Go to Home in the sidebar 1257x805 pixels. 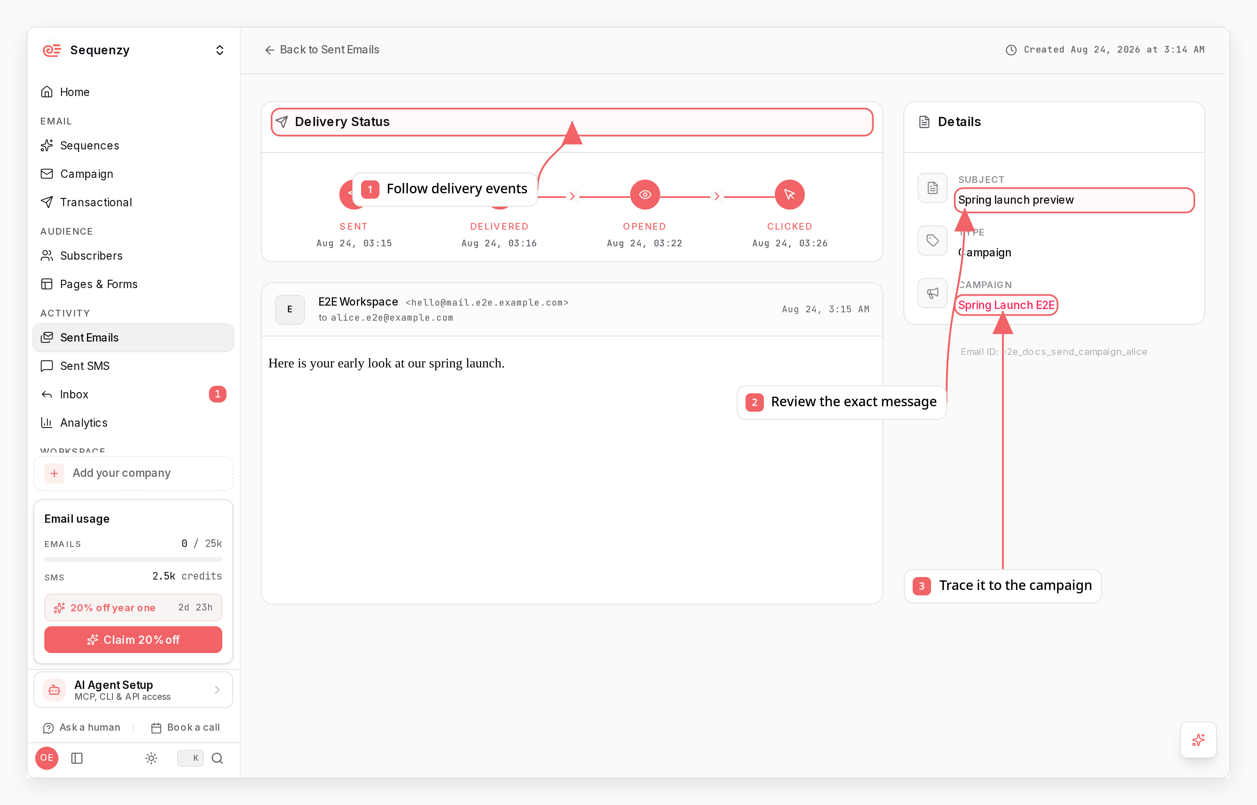[x=133, y=92]
